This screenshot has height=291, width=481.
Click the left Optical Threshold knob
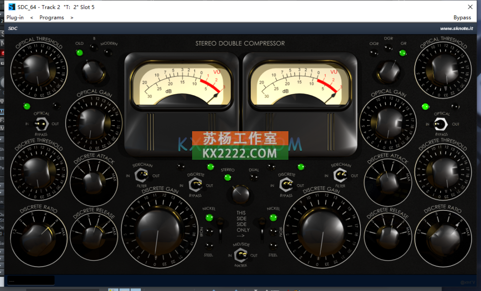tap(39, 70)
